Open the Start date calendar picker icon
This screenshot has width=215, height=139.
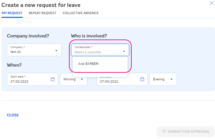coord(53,79)
